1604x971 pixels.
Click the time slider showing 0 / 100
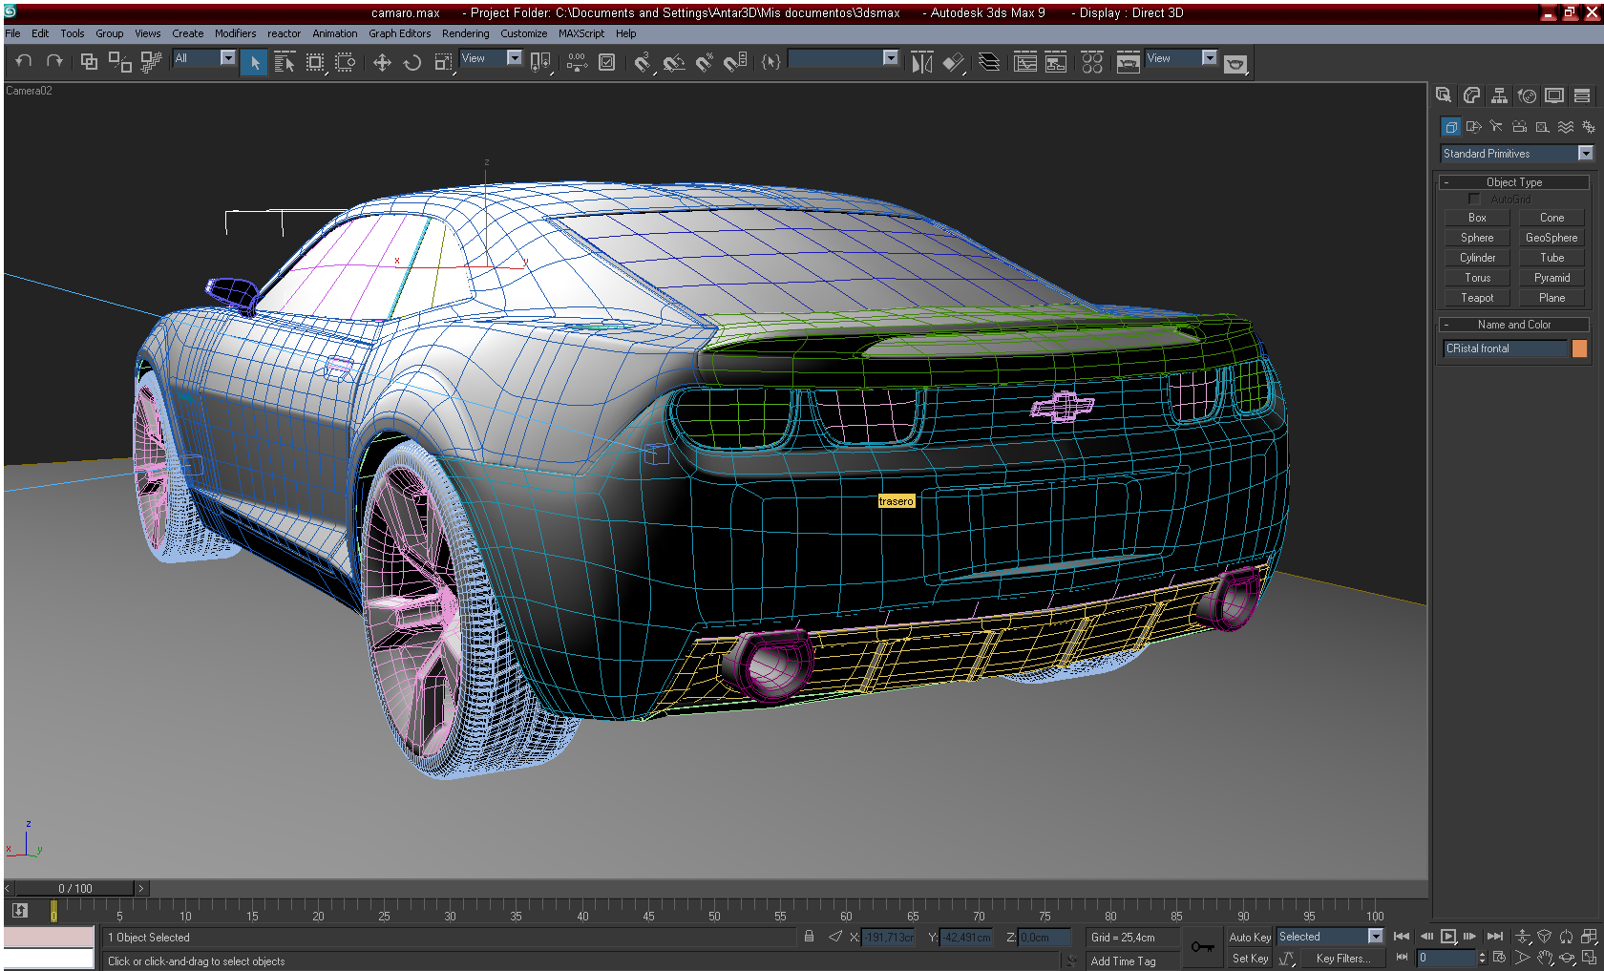click(x=75, y=889)
